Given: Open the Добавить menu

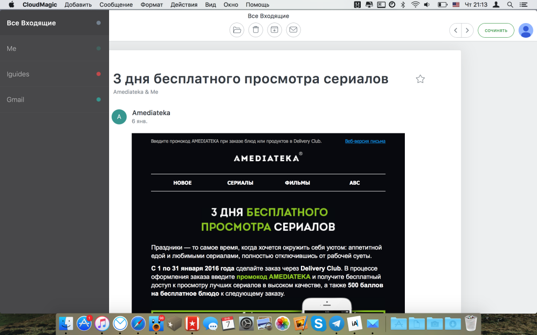Looking at the screenshot, I should tap(78, 5).
